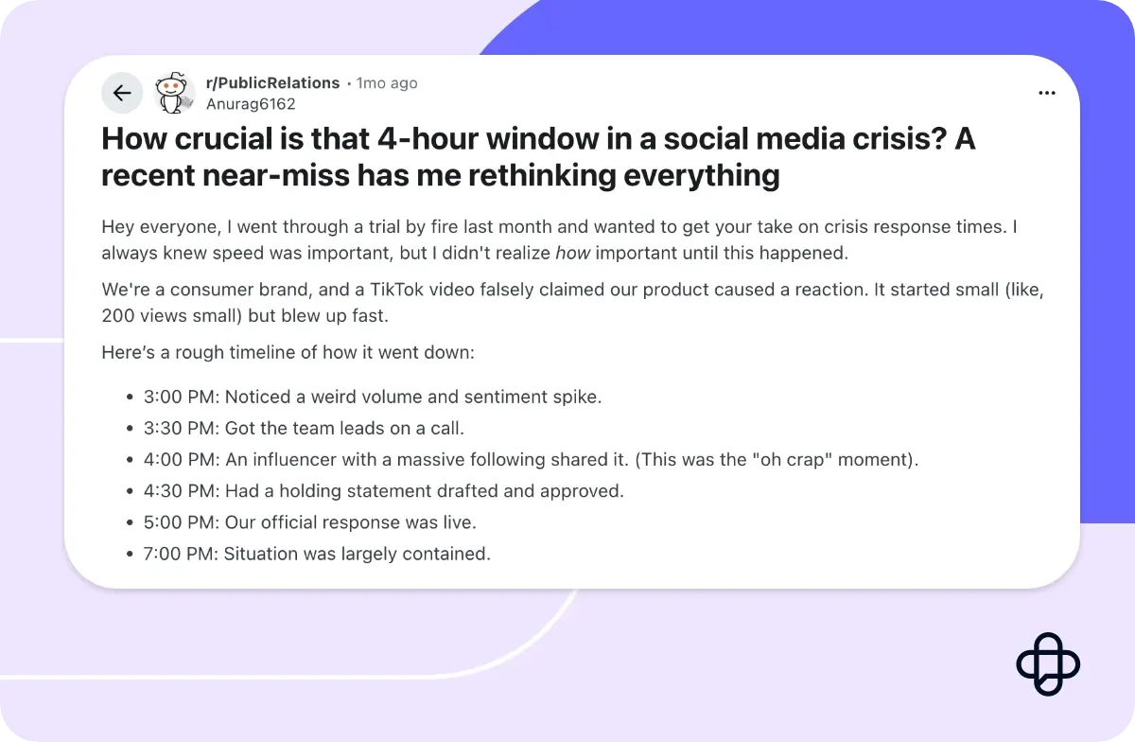Click the "1mo ago" timestamp

coord(387,82)
